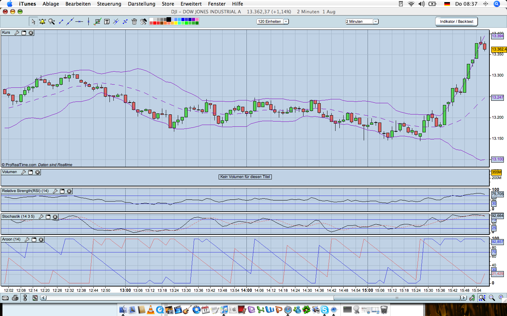507x316 pixels.
Task: Click the Indikator / Backtest button
Action: click(x=457, y=21)
